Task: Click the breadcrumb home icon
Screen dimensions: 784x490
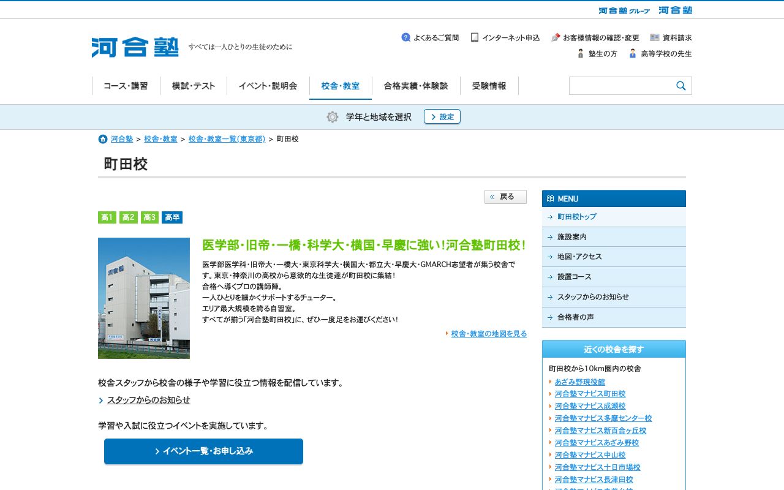Action: tap(103, 139)
